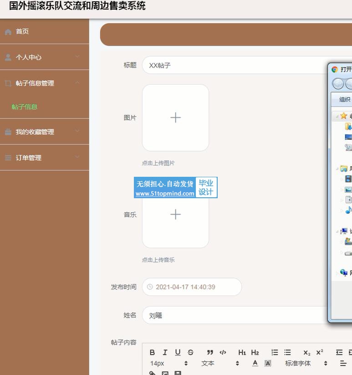
Task: Click the briefcase icon beside 我的收藏管理
Action: 8,132
